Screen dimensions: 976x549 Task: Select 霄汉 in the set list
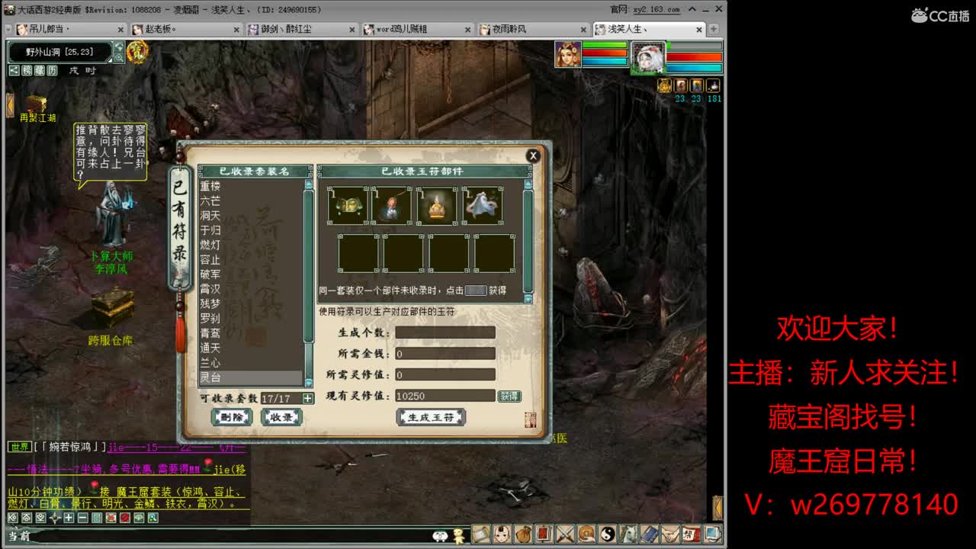pos(251,289)
